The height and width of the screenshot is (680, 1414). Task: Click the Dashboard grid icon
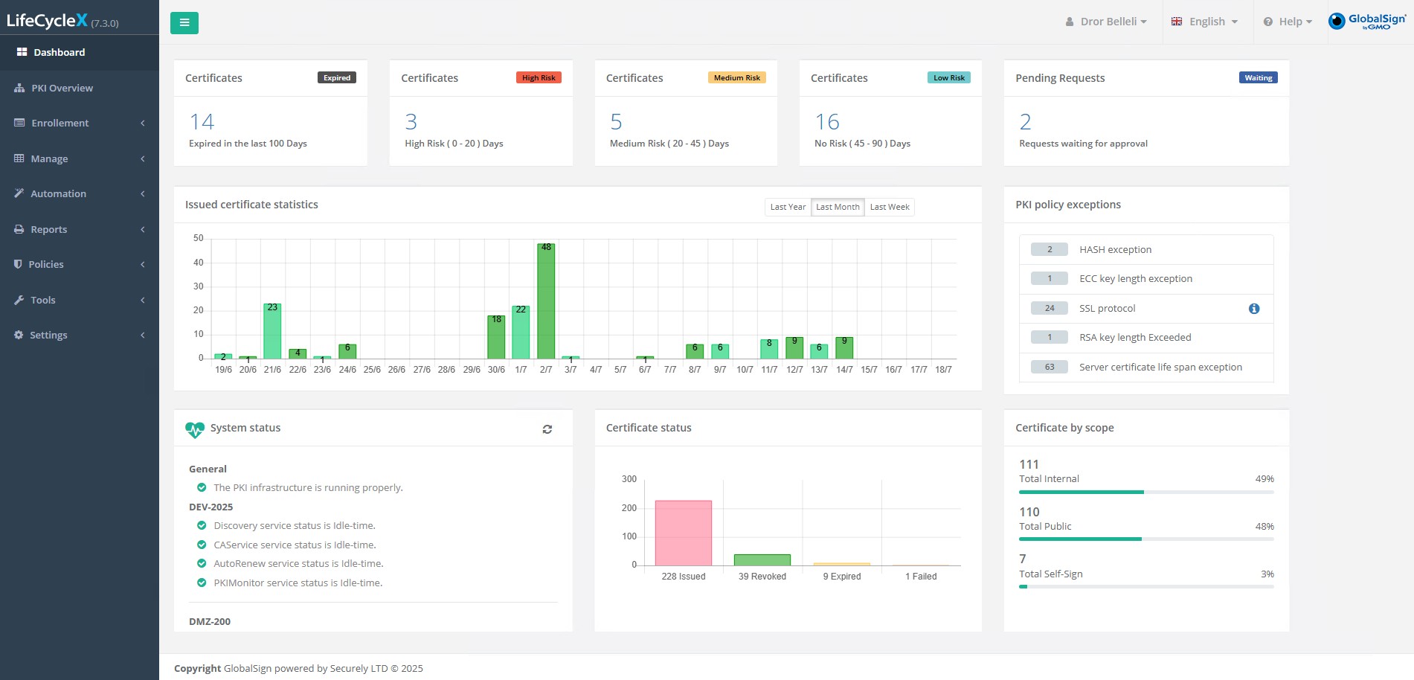22,52
